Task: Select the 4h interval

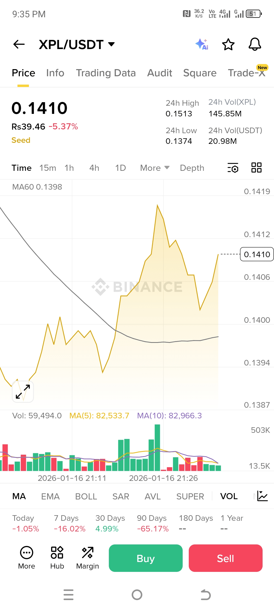Action: click(x=94, y=168)
